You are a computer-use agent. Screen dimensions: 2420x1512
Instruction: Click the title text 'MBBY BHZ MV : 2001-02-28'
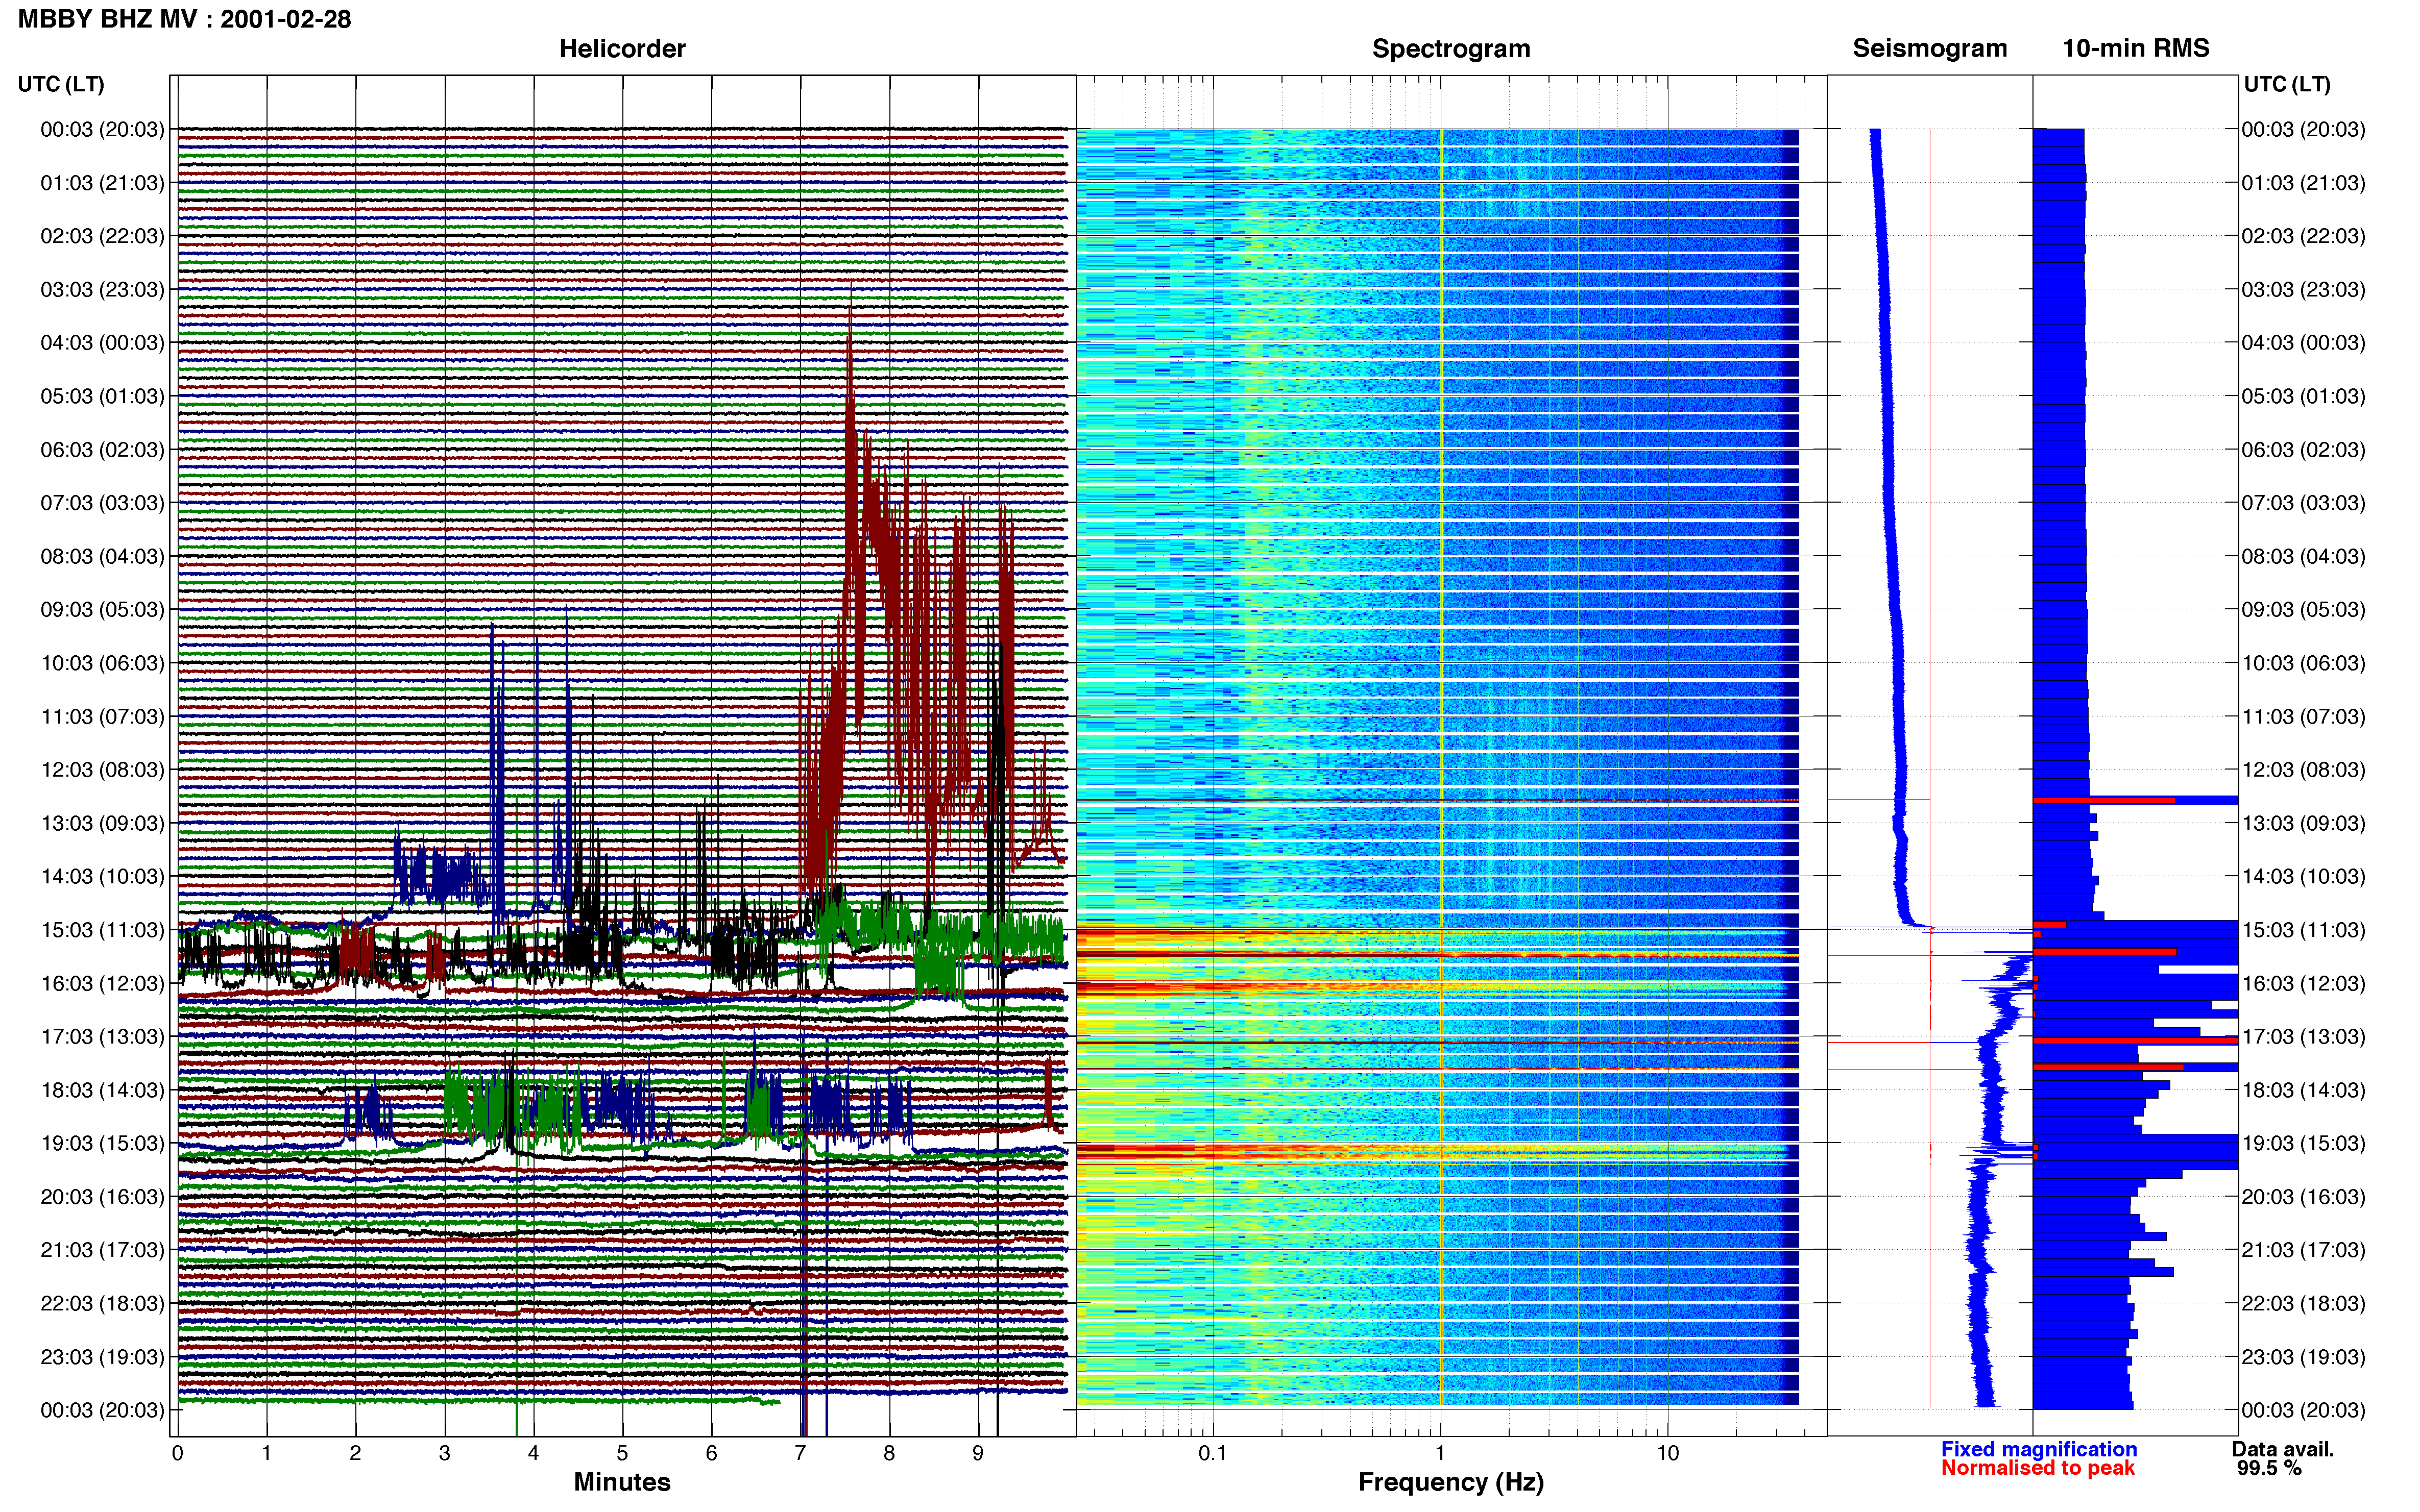tap(185, 19)
